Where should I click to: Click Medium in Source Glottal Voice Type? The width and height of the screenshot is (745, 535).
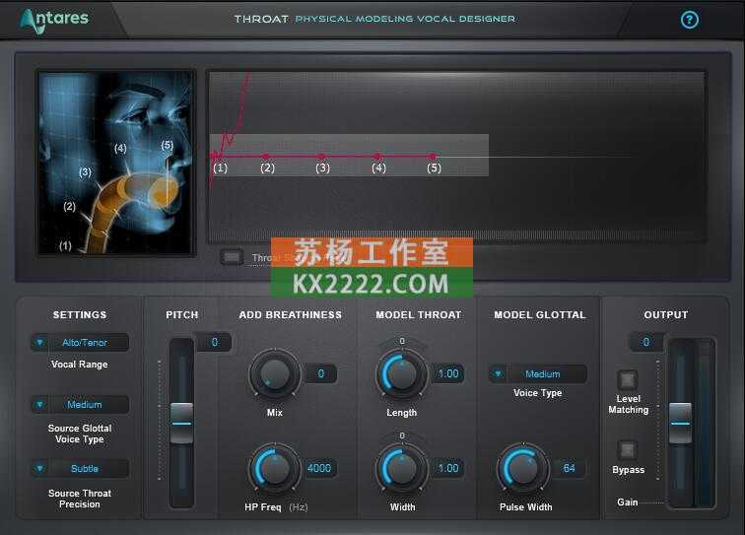point(85,404)
